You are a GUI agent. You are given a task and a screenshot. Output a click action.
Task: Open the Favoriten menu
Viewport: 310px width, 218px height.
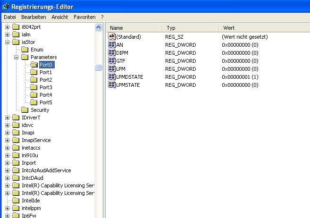pos(84,17)
